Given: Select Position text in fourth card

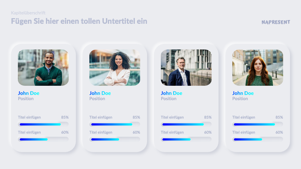Looking at the screenshot, I should point(240,99).
